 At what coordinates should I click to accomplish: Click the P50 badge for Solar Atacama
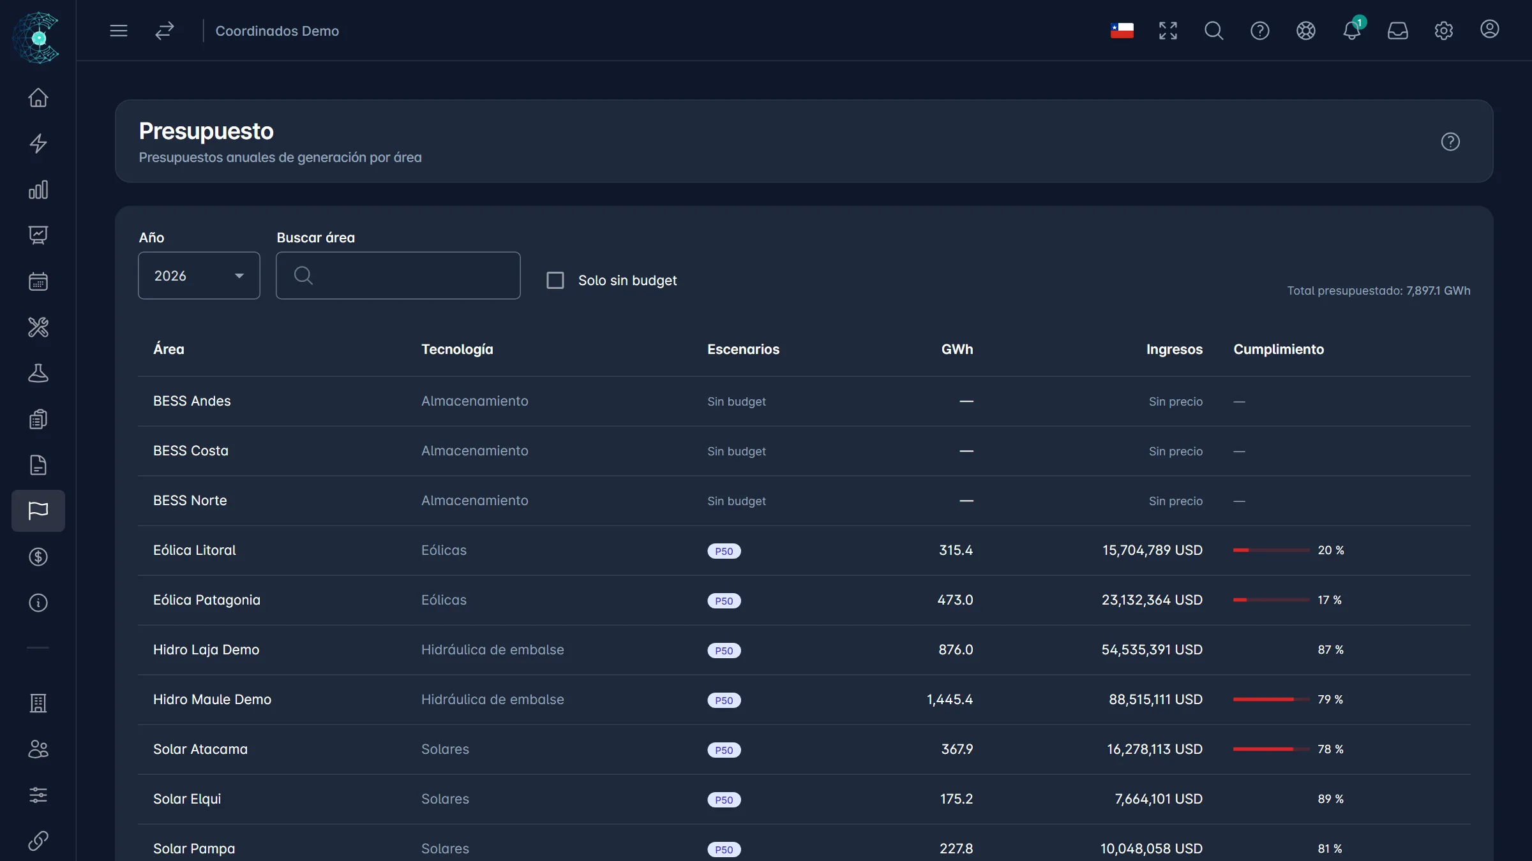724,750
